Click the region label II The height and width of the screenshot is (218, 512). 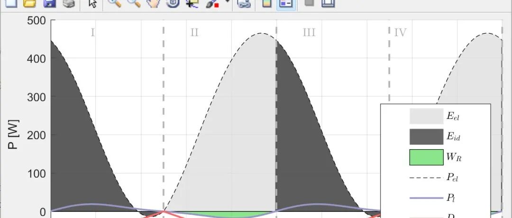[x=194, y=33]
